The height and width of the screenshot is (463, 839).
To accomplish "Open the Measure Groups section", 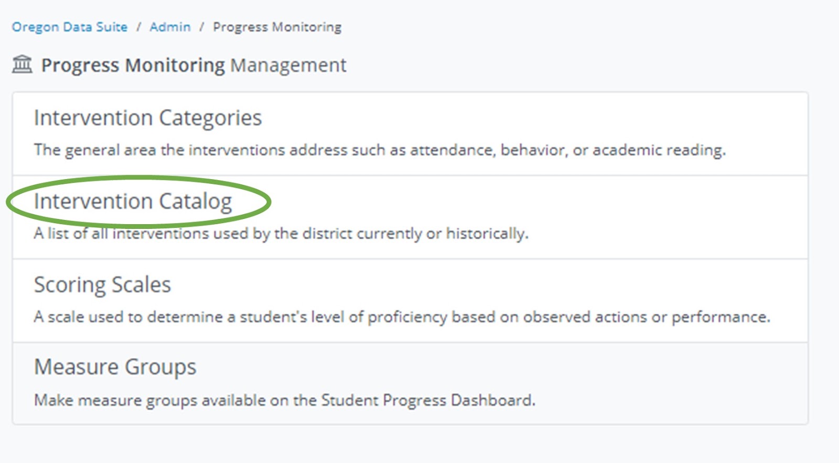I will coord(115,367).
